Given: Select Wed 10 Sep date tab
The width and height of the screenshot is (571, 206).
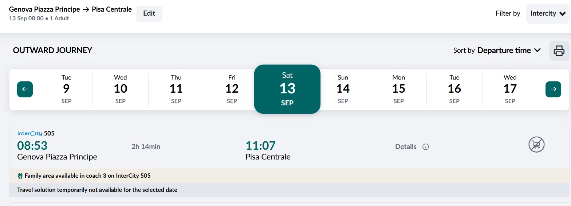Looking at the screenshot, I should coord(121,89).
